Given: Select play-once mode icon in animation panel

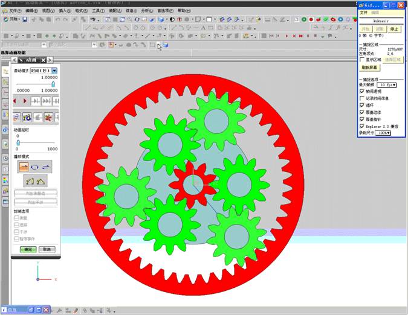Looking at the screenshot, I should click(x=22, y=166).
